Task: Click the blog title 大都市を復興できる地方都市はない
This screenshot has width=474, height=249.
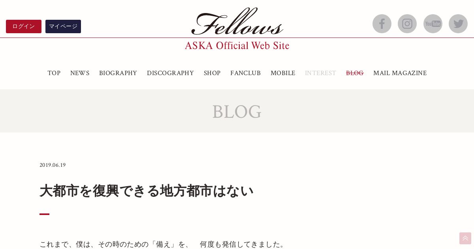Action: point(147,191)
